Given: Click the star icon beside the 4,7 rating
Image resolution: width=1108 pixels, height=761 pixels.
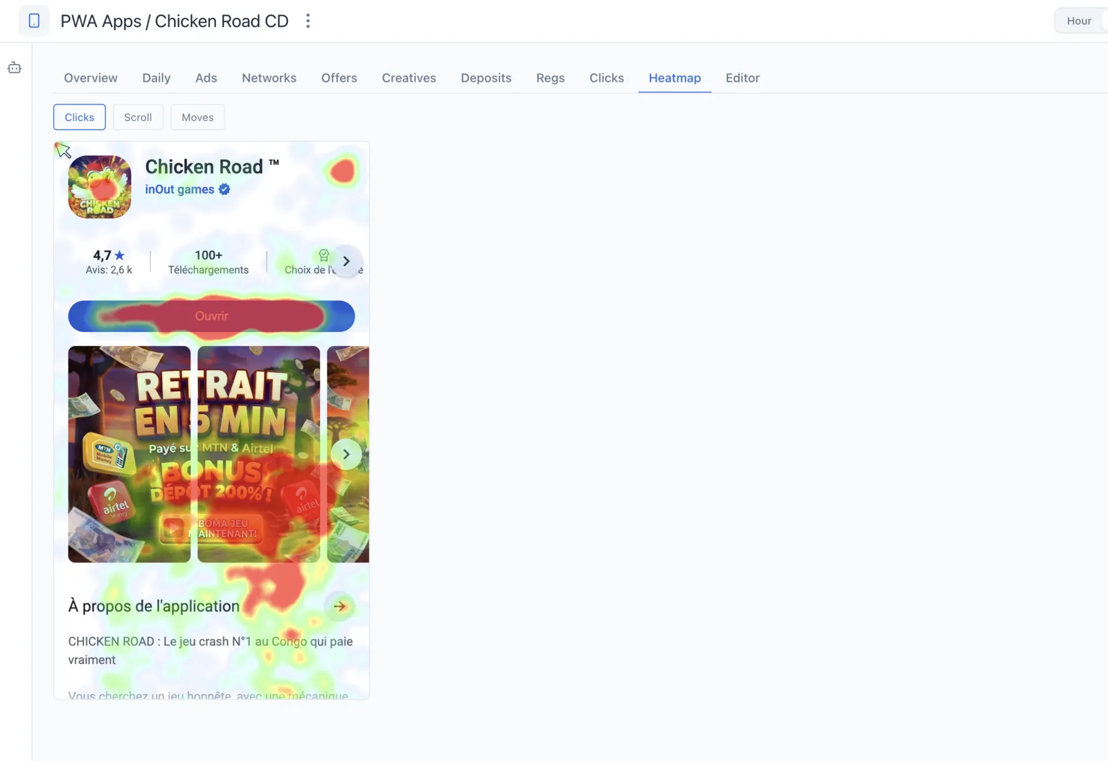Looking at the screenshot, I should click(119, 255).
